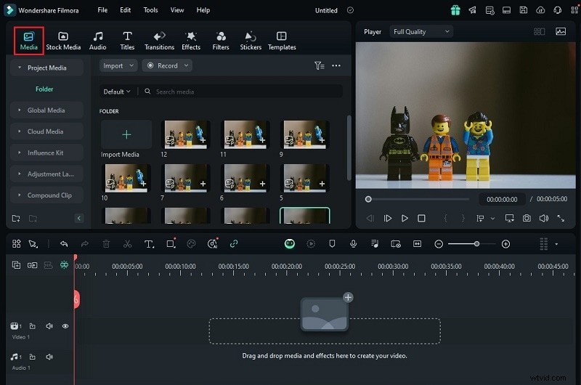Open the three-dot more options menu

click(x=336, y=65)
